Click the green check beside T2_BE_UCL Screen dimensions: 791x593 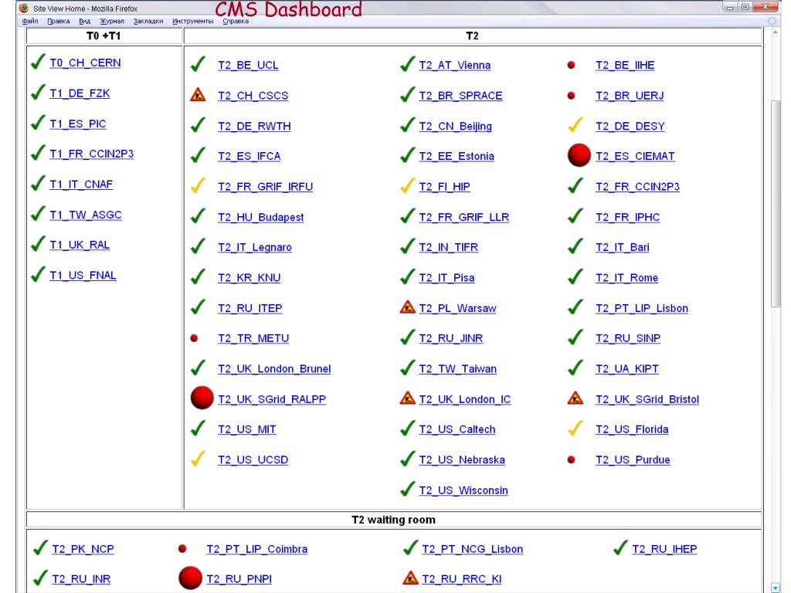pos(199,64)
